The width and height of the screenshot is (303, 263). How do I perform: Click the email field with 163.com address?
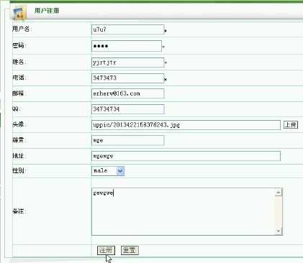tap(128, 93)
